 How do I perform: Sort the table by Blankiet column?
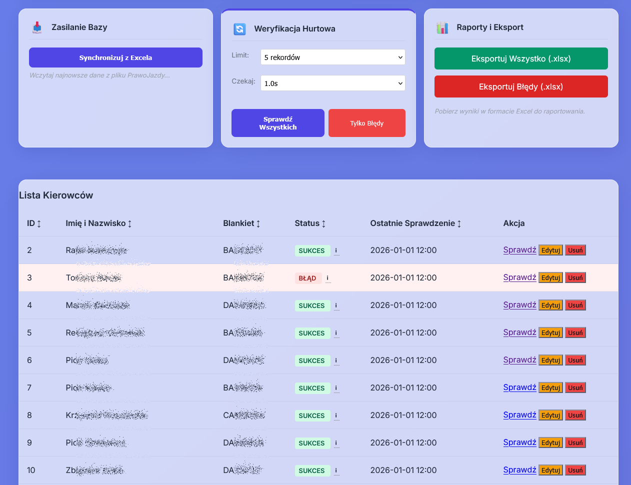click(241, 223)
